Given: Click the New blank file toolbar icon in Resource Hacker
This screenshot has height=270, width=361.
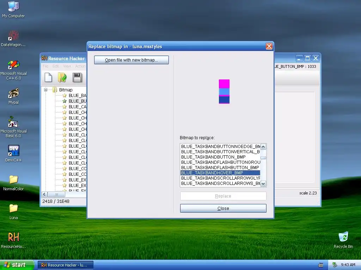Looking at the screenshot, I should pyautogui.click(x=48, y=77).
